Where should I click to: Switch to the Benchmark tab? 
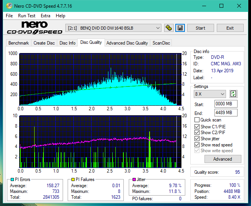[19, 43]
